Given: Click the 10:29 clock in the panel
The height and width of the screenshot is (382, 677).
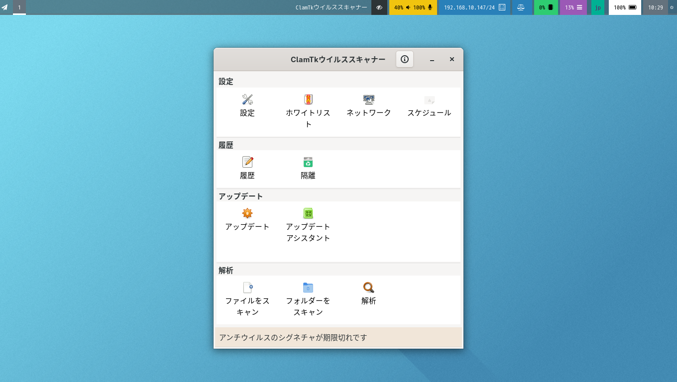Looking at the screenshot, I should click(655, 7).
